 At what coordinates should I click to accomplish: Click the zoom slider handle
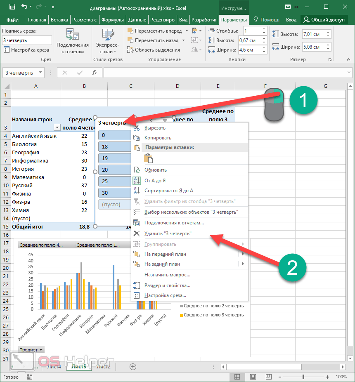click(x=303, y=377)
